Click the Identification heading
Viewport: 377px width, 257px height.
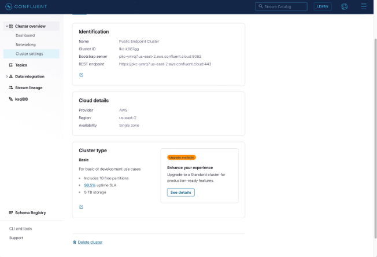point(94,31)
